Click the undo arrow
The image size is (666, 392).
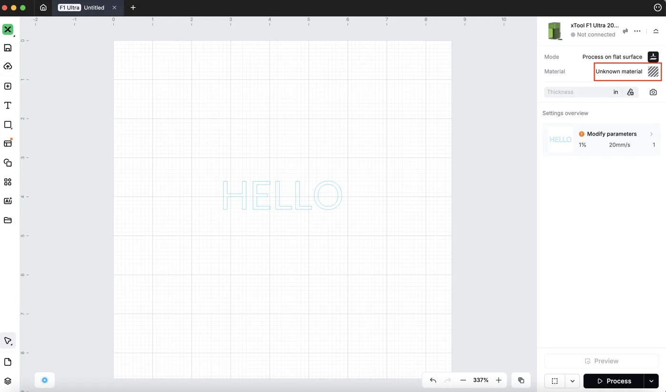pos(433,380)
